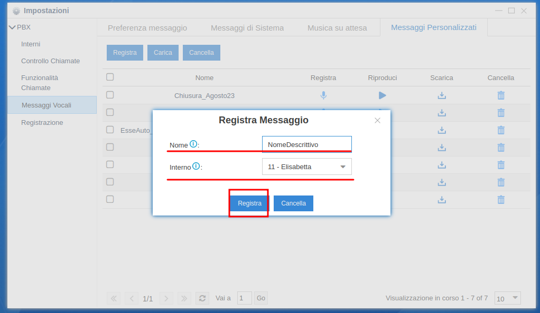Delete Chiusura_Agosto23 with its trash icon
The width and height of the screenshot is (540, 313).
point(501,95)
